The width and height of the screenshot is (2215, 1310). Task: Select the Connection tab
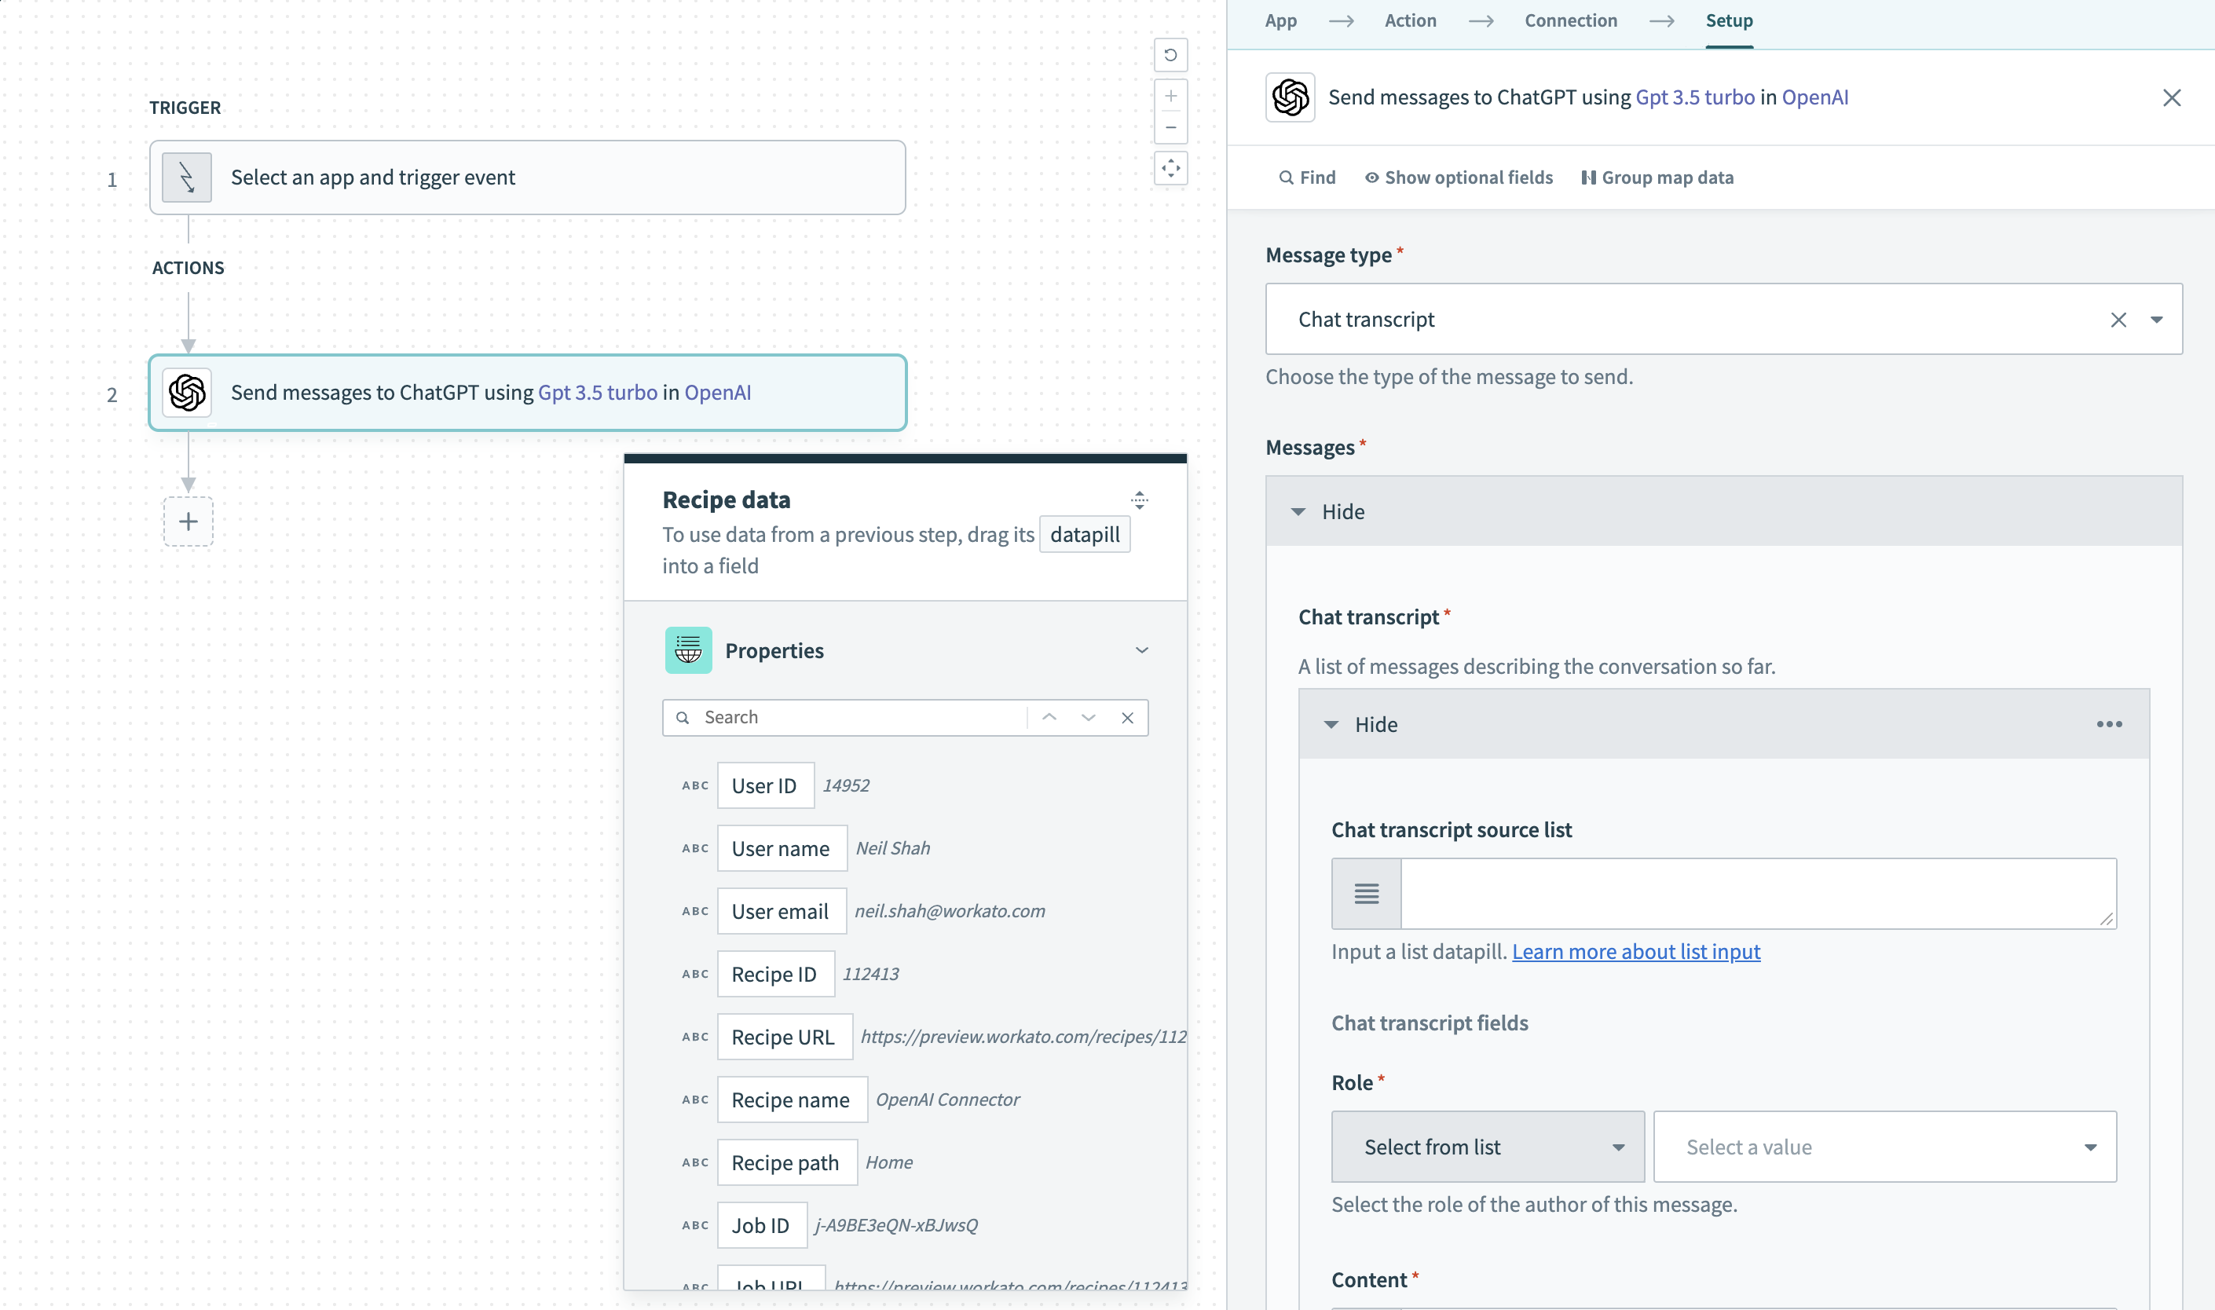coord(1571,20)
